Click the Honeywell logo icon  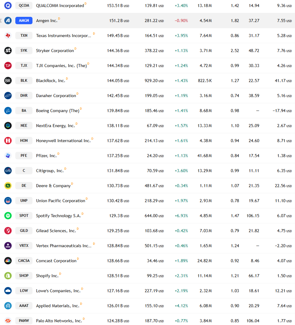8,141
